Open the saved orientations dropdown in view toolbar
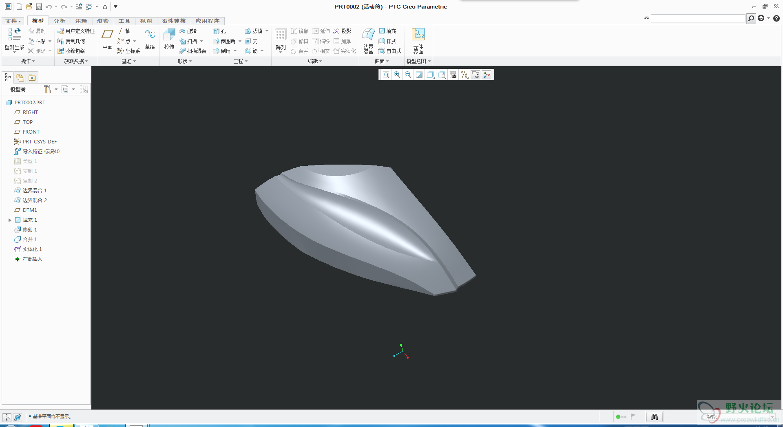 pos(442,75)
